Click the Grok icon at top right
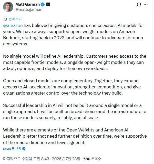 tap(139, 4)
